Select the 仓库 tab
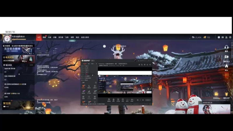Viewport: 233px width, 131px height. pyautogui.click(x=67, y=37)
